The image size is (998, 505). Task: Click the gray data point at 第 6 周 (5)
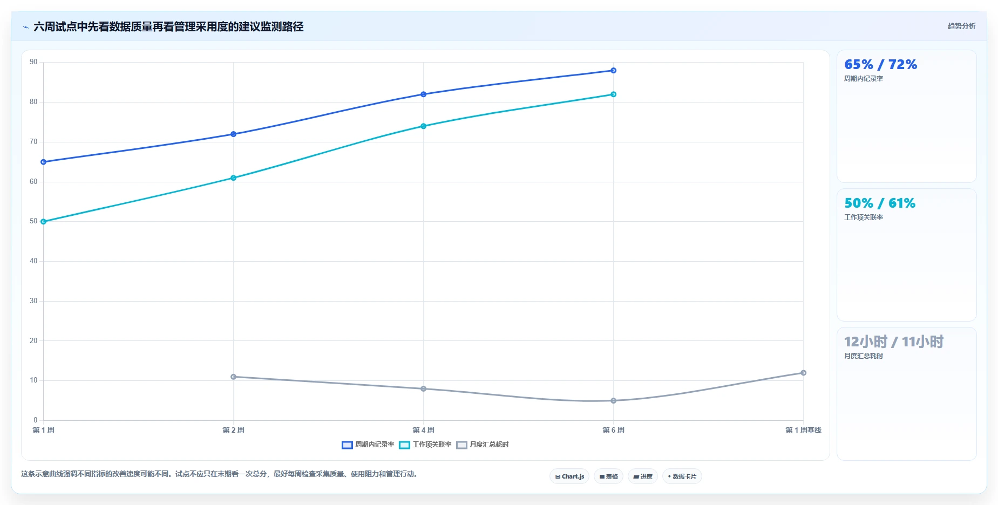[613, 401]
